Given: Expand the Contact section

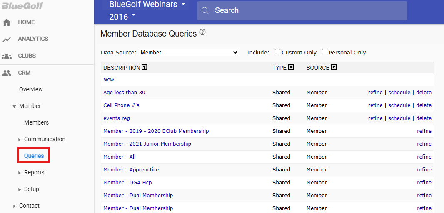Looking at the screenshot, I should 15,206.
